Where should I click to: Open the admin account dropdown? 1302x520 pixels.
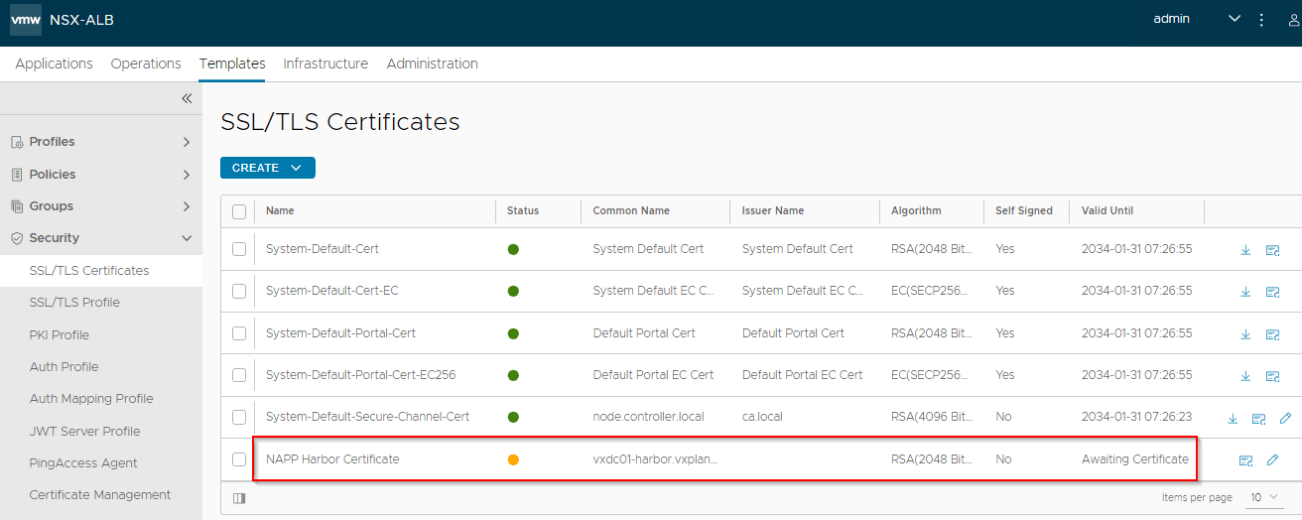(1197, 19)
